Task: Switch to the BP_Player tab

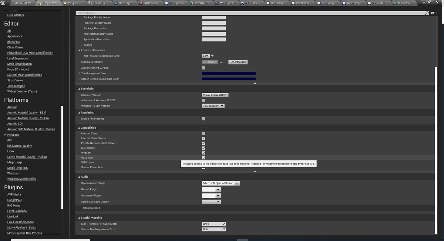Action: tap(125, 3)
